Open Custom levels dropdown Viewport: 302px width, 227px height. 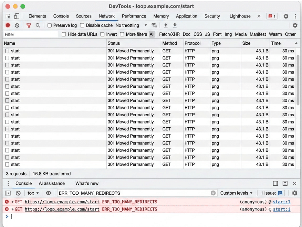tap(236, 193)
